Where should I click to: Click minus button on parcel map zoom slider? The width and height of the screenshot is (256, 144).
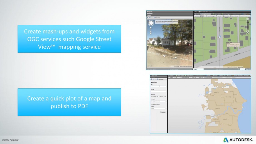tap(248, 30)
